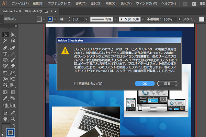206x137 pixels.
Task: Reset to default fill and stroke
Action: pyautogui.click(x=3, y=135)
